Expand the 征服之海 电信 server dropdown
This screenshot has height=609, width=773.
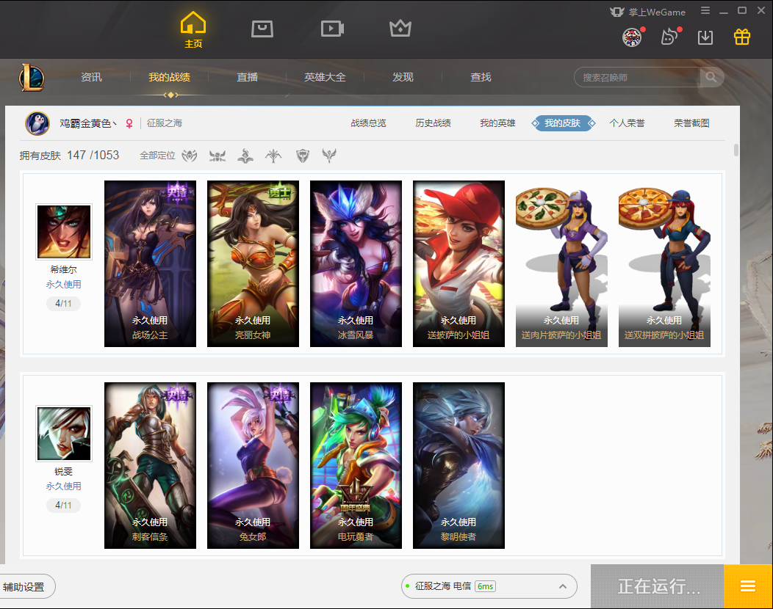click(x=489, y=586)
